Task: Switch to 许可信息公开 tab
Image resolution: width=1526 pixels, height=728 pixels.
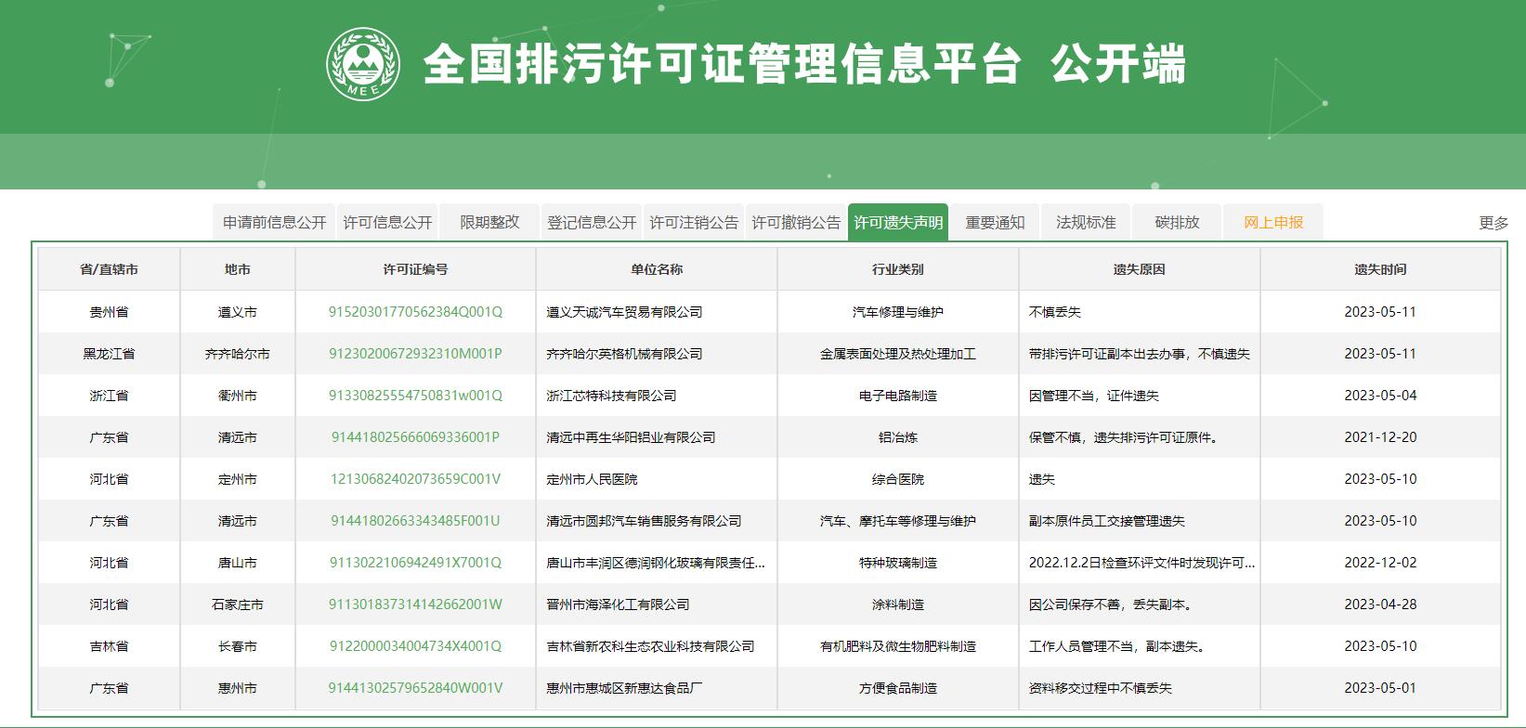Action: click(x=387, y=222)
